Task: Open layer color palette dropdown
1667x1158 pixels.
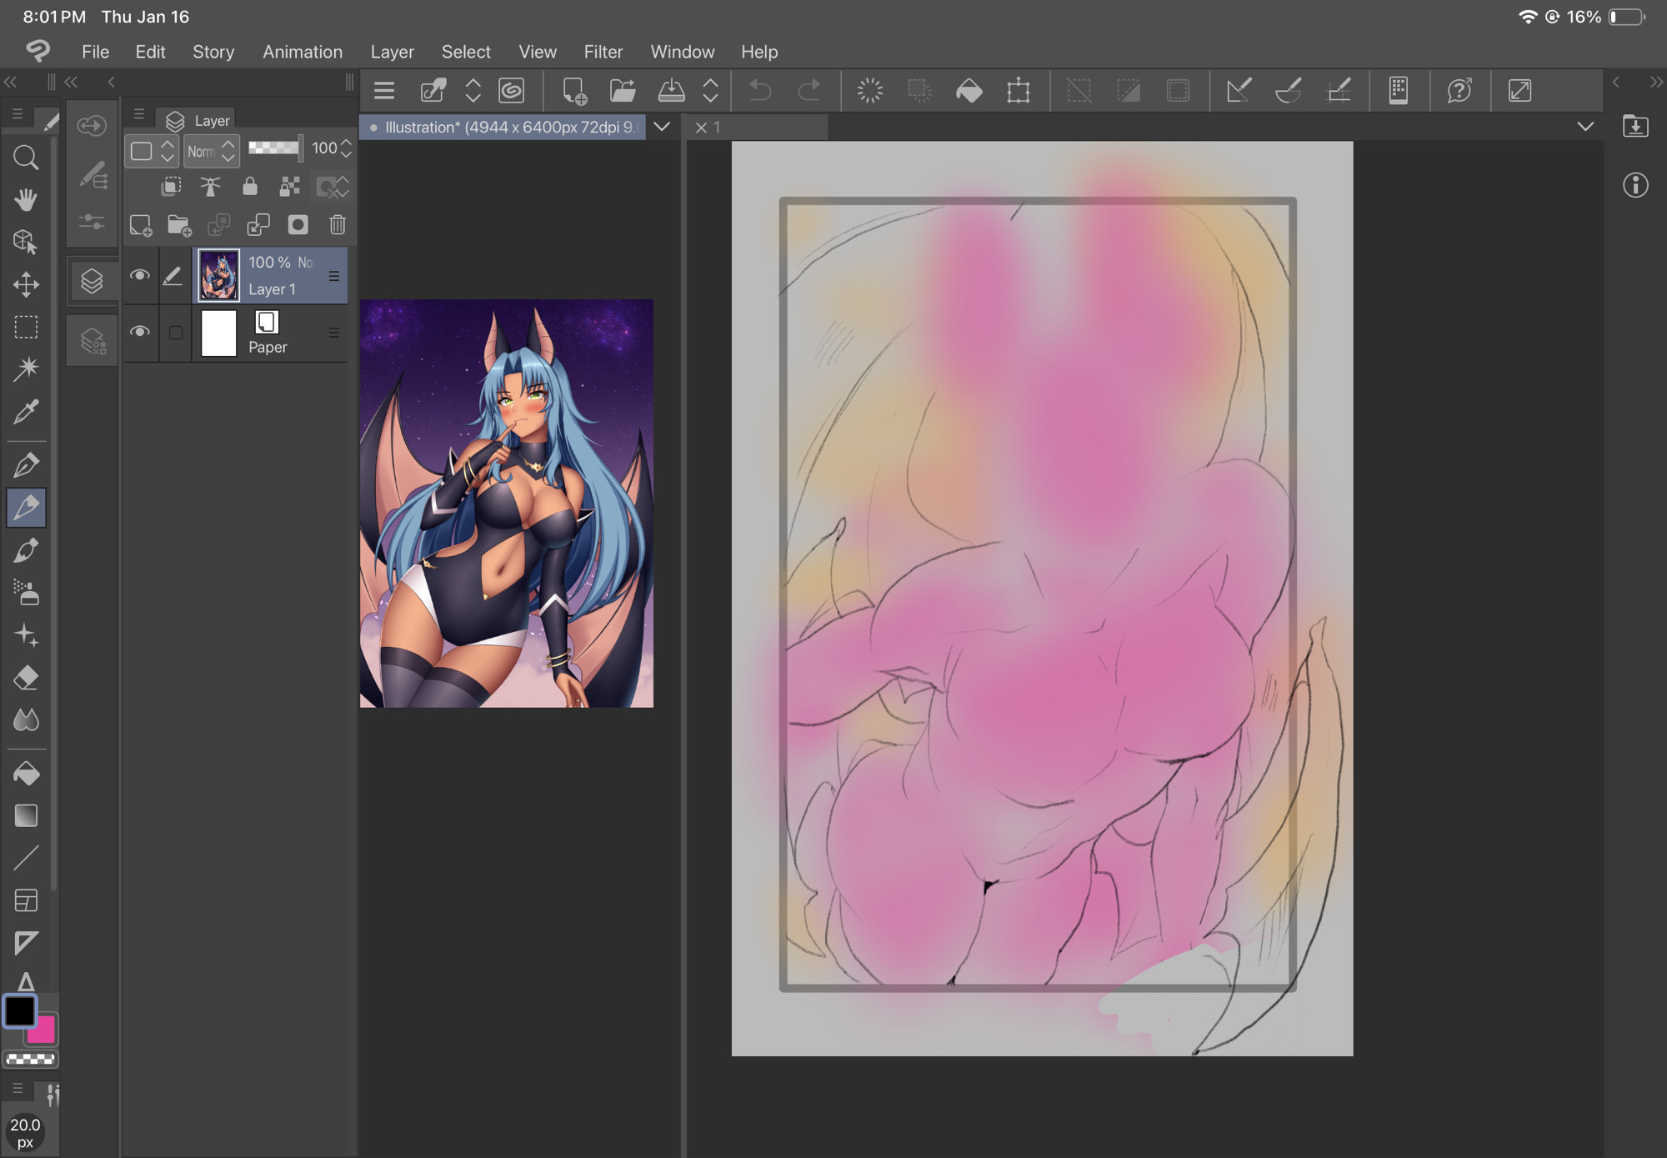Action: tap(151, 151)
